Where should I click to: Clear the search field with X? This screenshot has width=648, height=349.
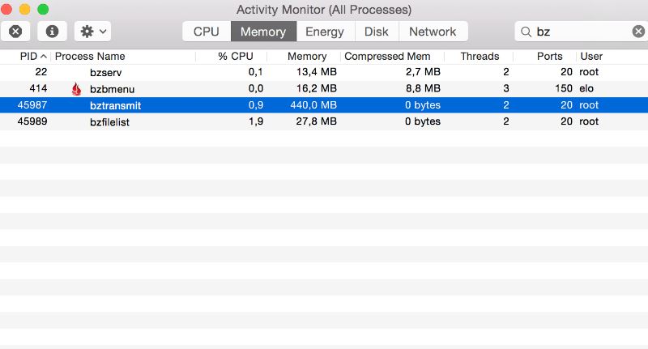[x=638, y=32]
